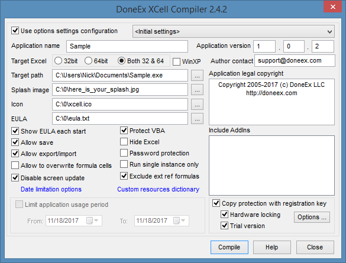Click browse button next to EULA field
Viewport: 346px width, 263px height.
(197, 119)
